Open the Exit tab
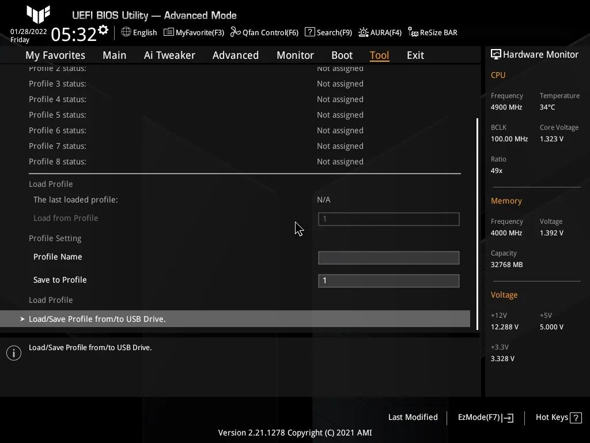The width and height of the screenshot is (590, 443). point(415,55)
